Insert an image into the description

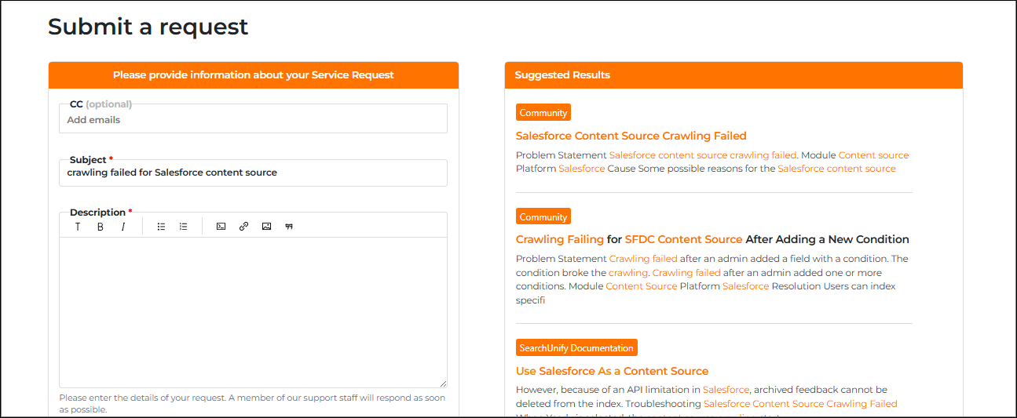(266, 227)
